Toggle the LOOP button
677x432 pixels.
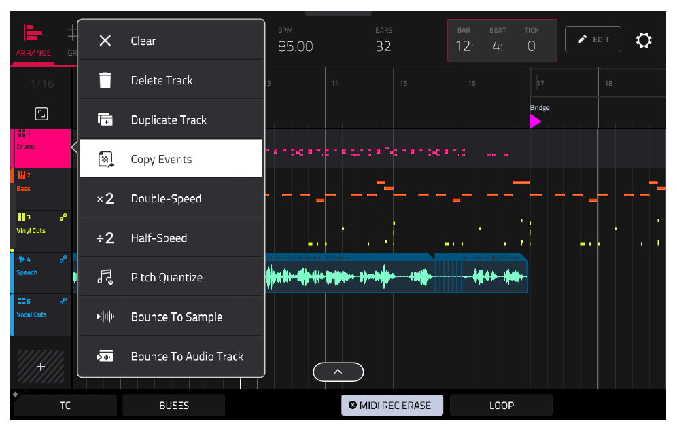501,406
